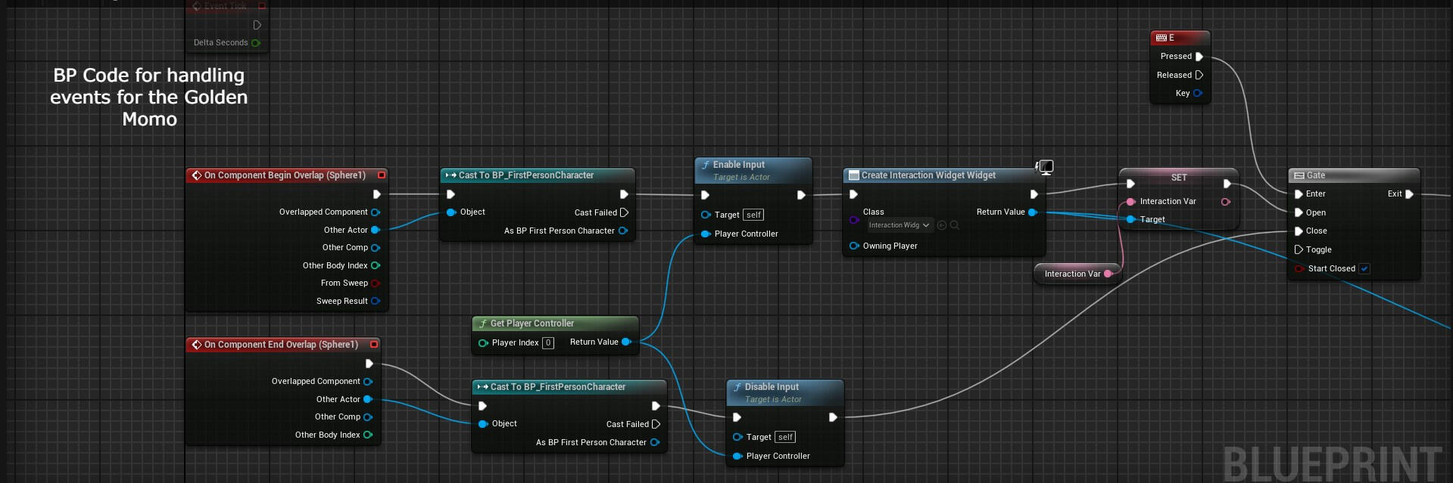Click Object pin on upper Cast node
Screen dimensions: 1453x483
pyautogui.click(x=451, y=212)
